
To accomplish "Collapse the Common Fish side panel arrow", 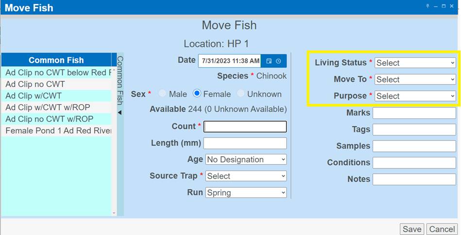I will pyautogui.click(x=120, y=113).
